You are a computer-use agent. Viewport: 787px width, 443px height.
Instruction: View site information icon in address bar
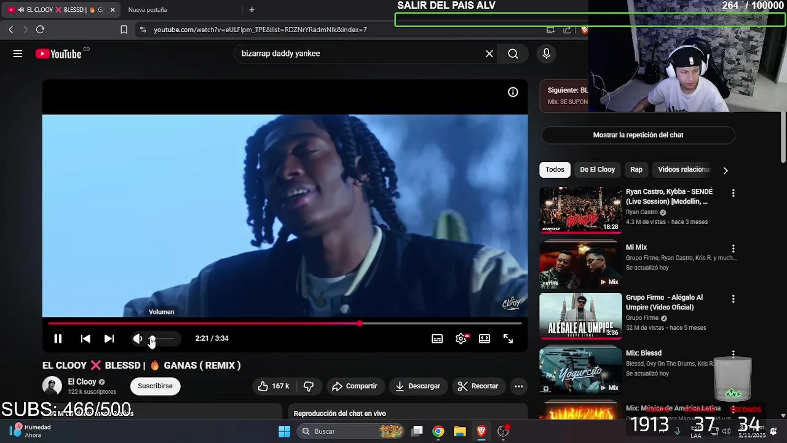pos(143,30)
